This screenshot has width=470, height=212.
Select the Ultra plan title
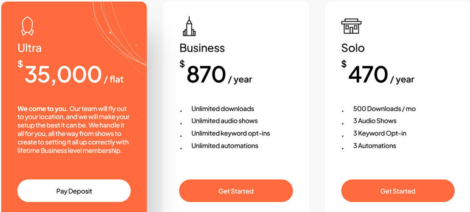point(30,48)
